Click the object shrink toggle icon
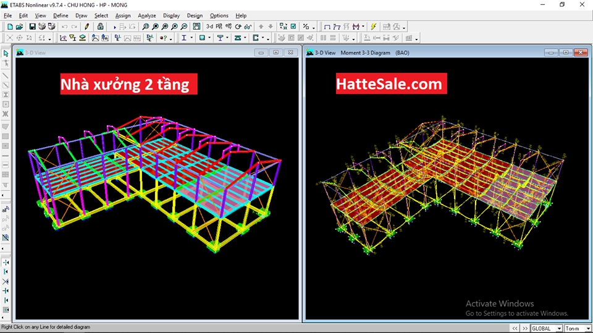593x333 pixels. (283, 27)
